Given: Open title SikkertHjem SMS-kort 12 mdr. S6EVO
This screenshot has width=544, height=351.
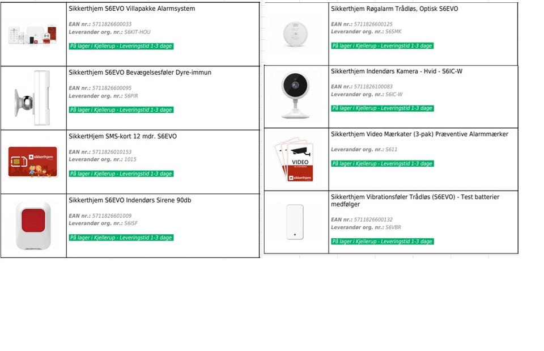Looking at the screenshot, I should coord(122,137).
